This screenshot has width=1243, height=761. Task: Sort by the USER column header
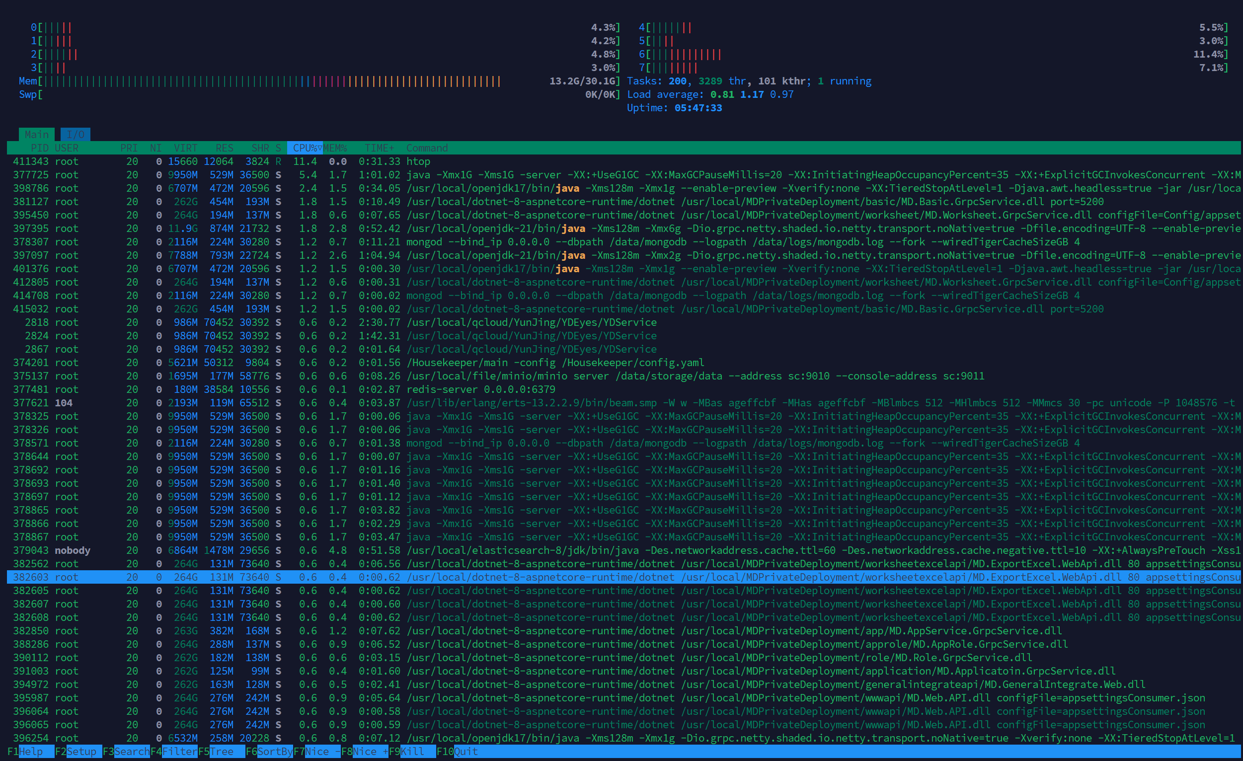pos(67,148)
